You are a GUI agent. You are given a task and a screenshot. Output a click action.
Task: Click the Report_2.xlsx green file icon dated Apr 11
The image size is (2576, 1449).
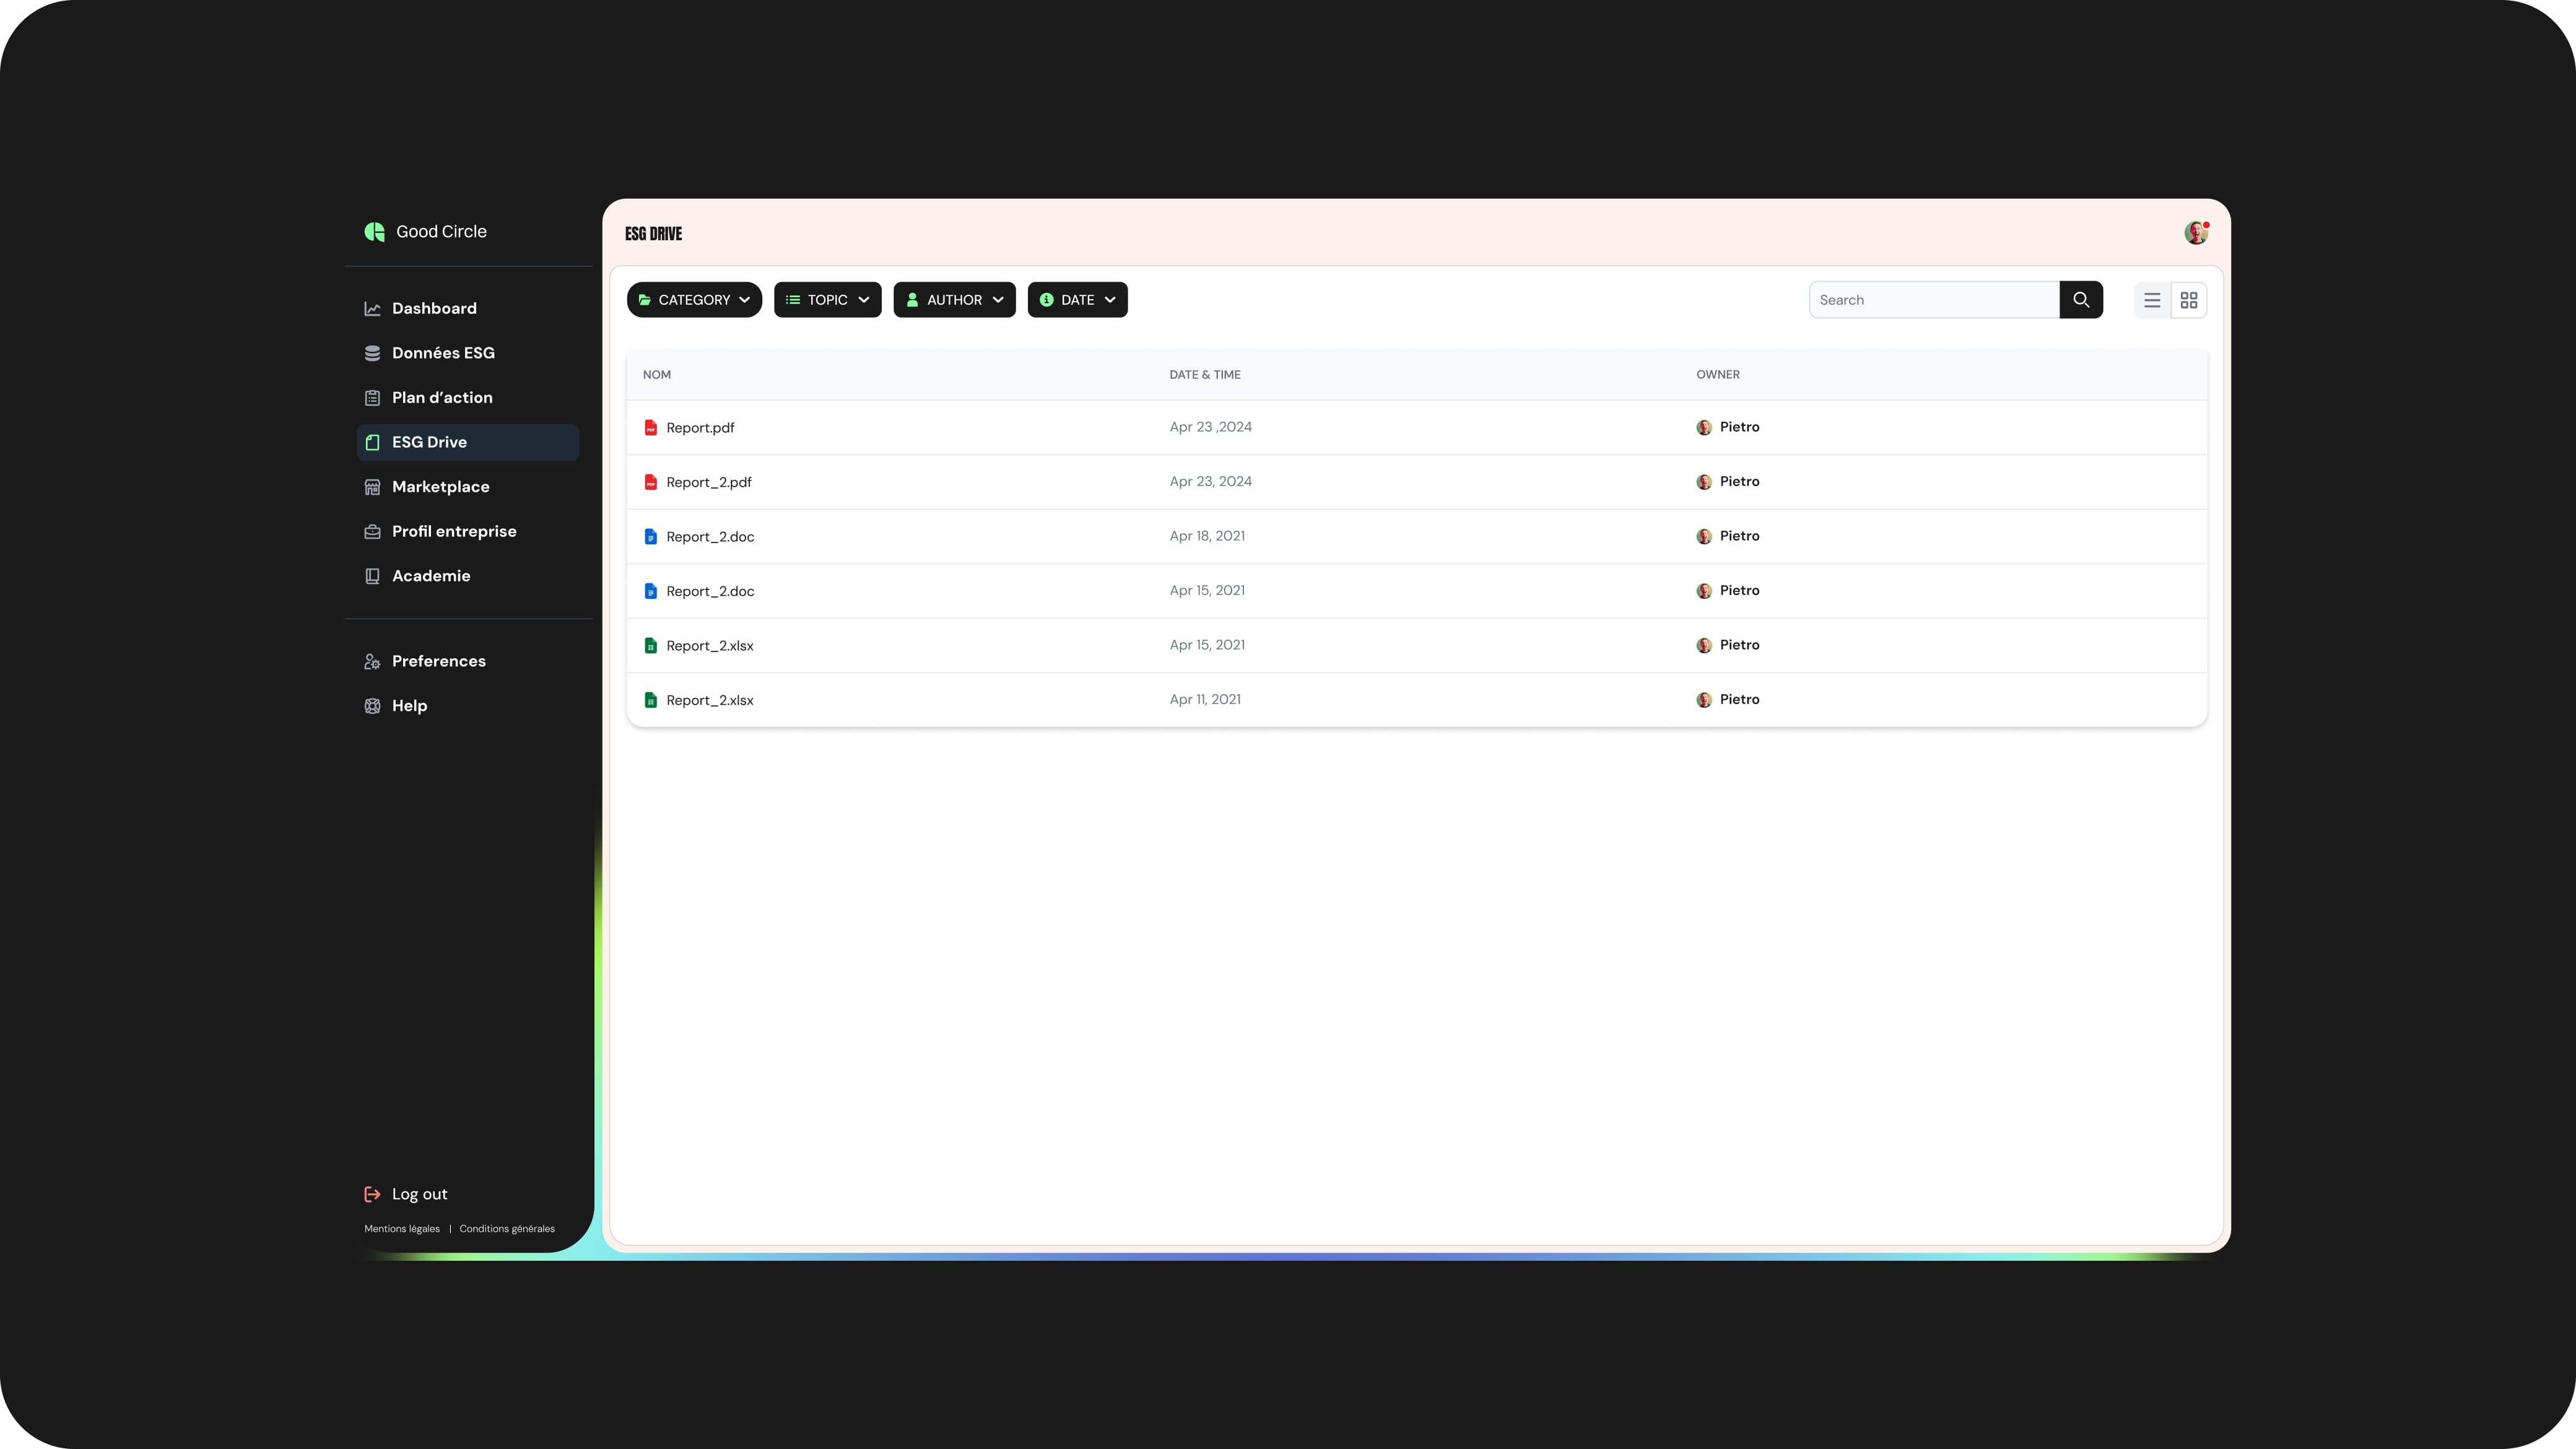[x=650, y=700]
